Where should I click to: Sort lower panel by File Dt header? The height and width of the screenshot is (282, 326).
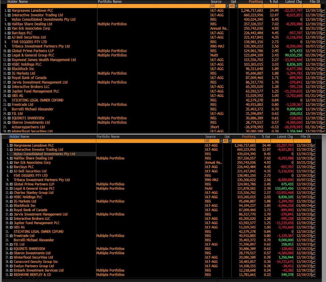pyautogui.click(x=305, y=137)
